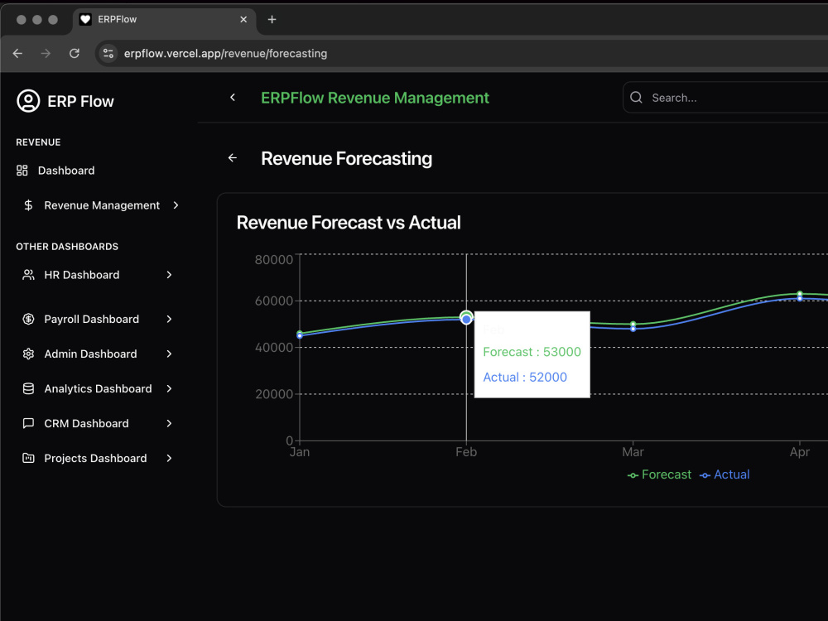Open a new browser tab
The height and width of the screenshot is (621, 828).
272,20
